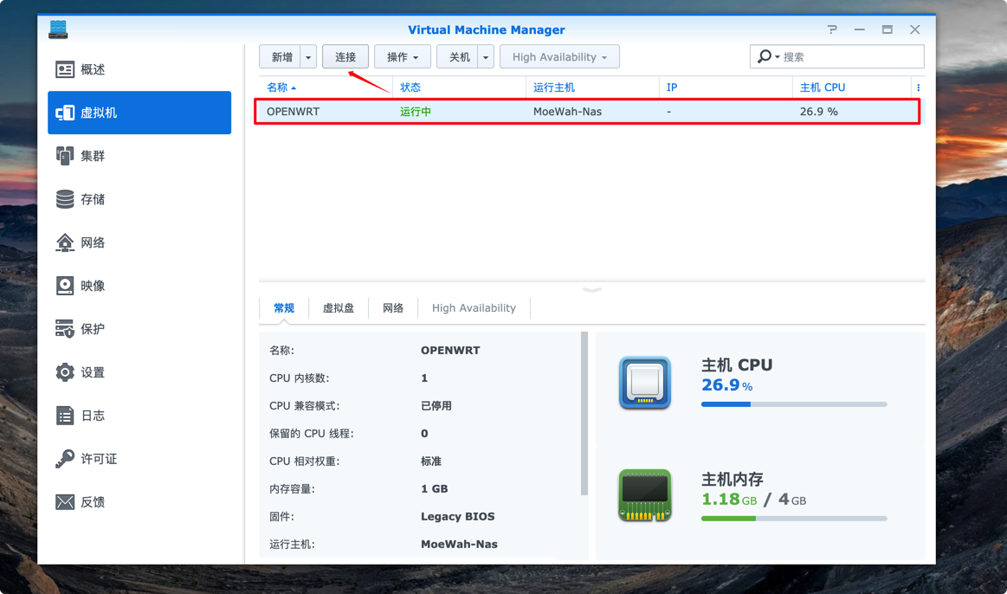Click the 新增 button

281,56
